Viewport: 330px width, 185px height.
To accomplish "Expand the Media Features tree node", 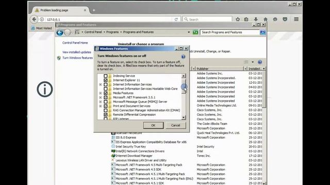I will (x=101, y=93).
